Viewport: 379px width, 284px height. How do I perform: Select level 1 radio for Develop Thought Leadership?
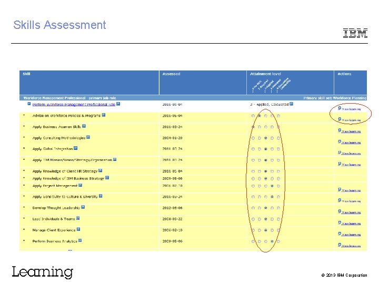260,208
